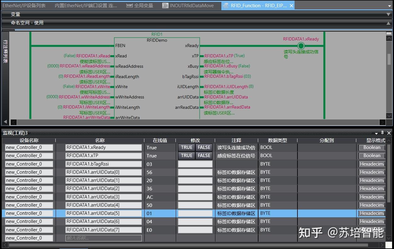Screen dimensions: 394x249
Task: Click the global variables tab icon
Action: click(x=129, y=5)
